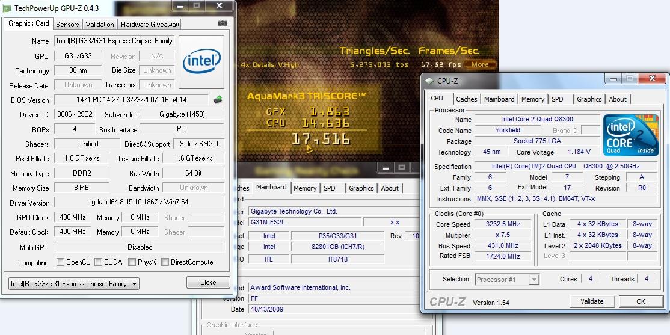Image resolution: width=670 pixels, height=335 pixels.
Task: Select CPU tab in front CPU-Z window
Action: 437,98
